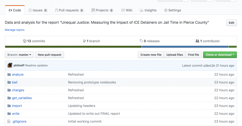Click folder icon beside analyze
The height and width of the screenshot is (126, 242).
click(x=9, y=74)
